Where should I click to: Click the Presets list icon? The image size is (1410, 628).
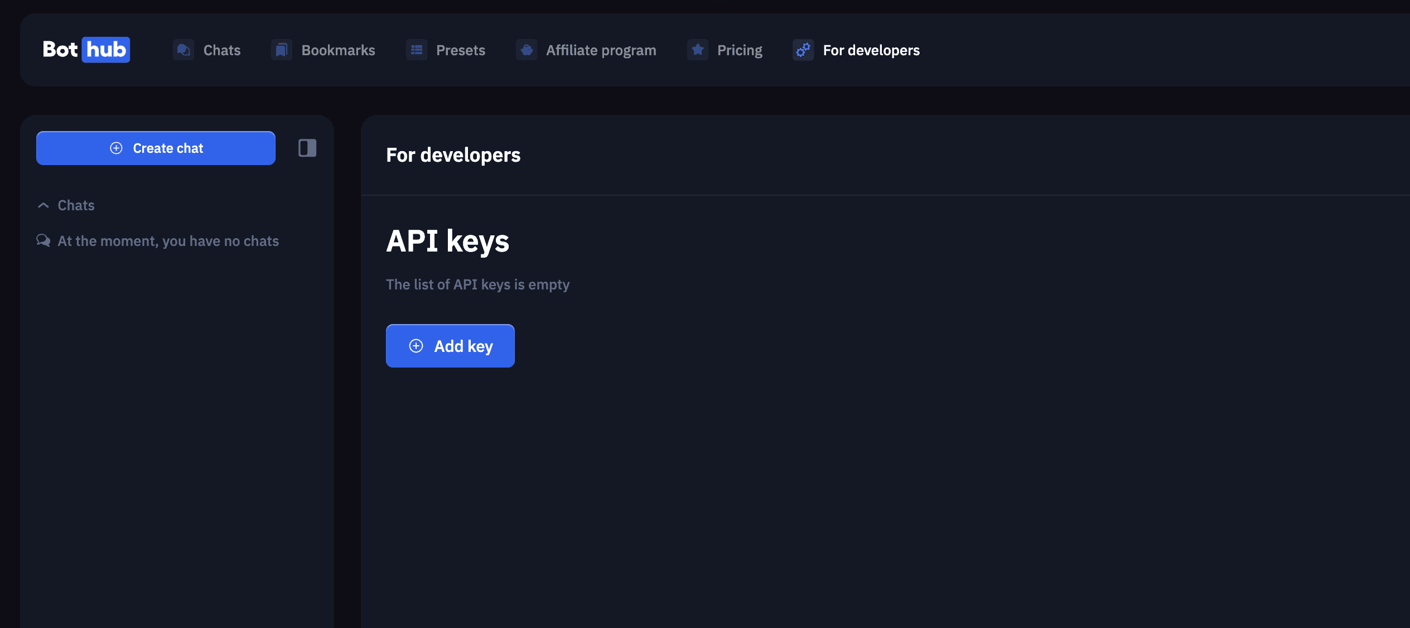(x=417, y=50)
